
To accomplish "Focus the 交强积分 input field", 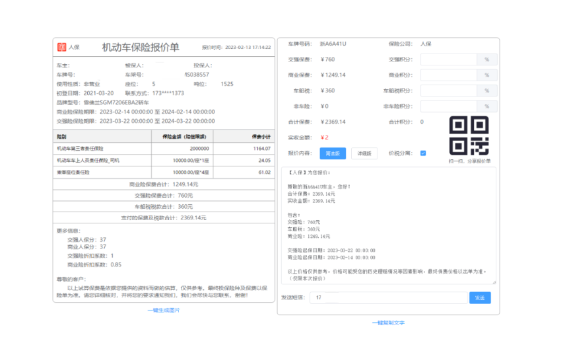I will (449, 59).
